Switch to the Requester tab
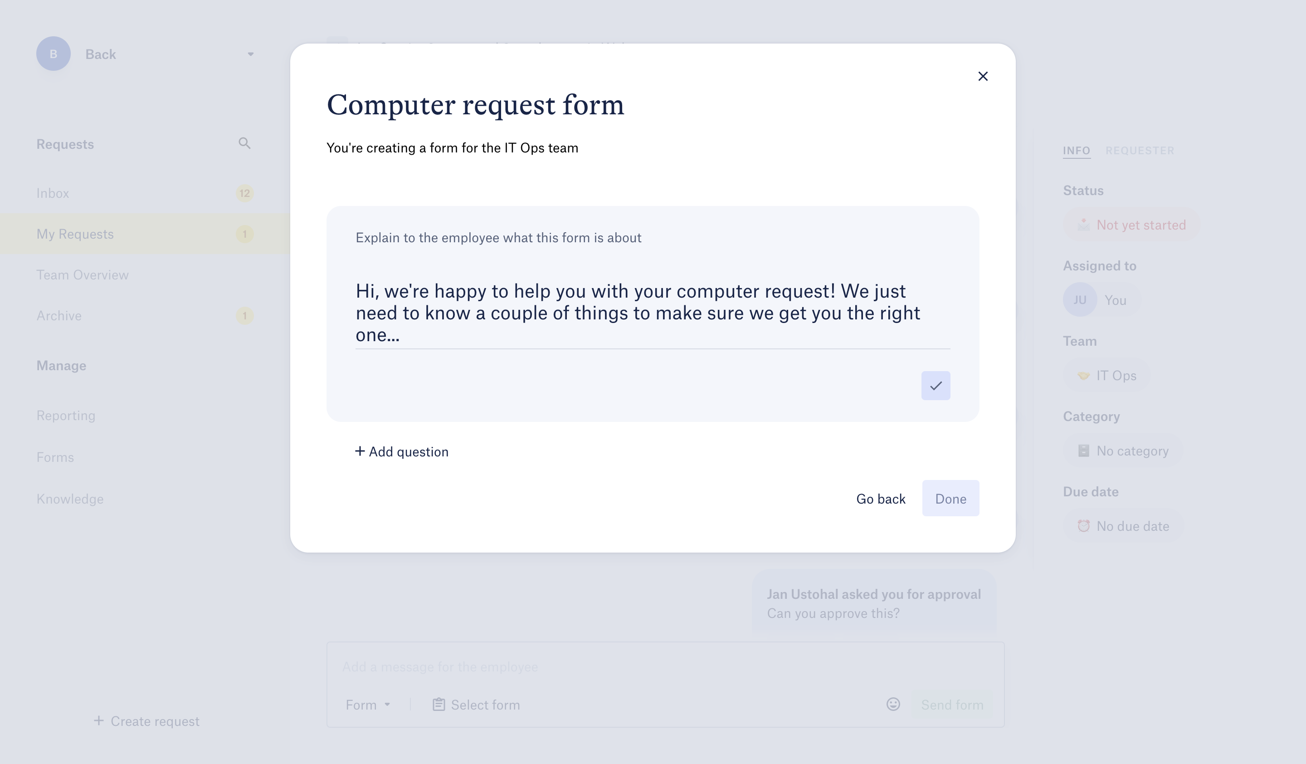Viewport: 1306px width, 764px height. click(1140, 151)
